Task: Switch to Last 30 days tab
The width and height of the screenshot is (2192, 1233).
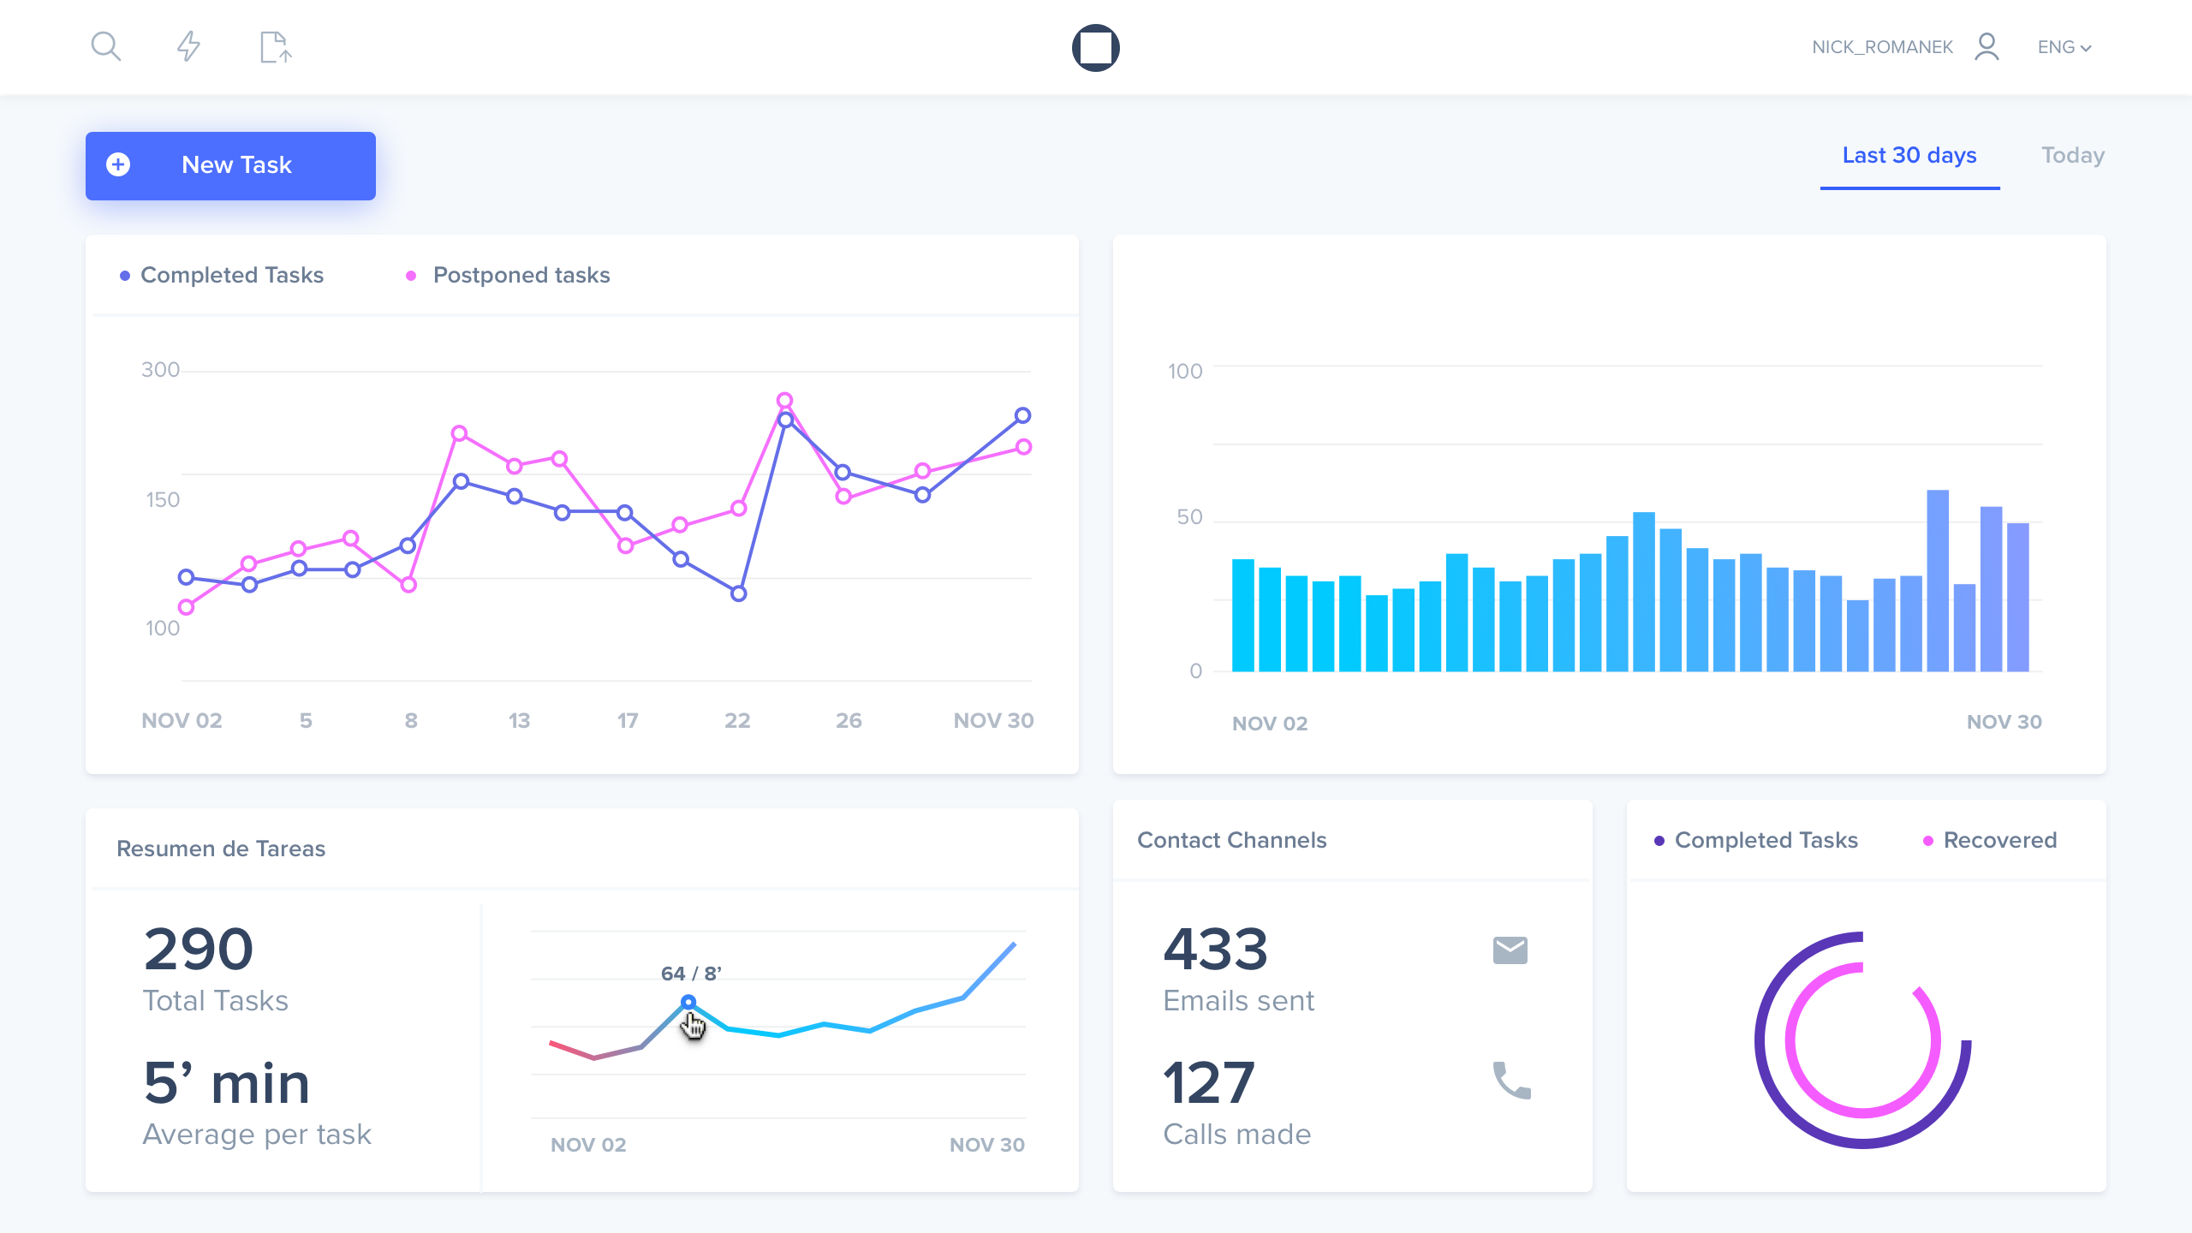Action: [1909, 156]
